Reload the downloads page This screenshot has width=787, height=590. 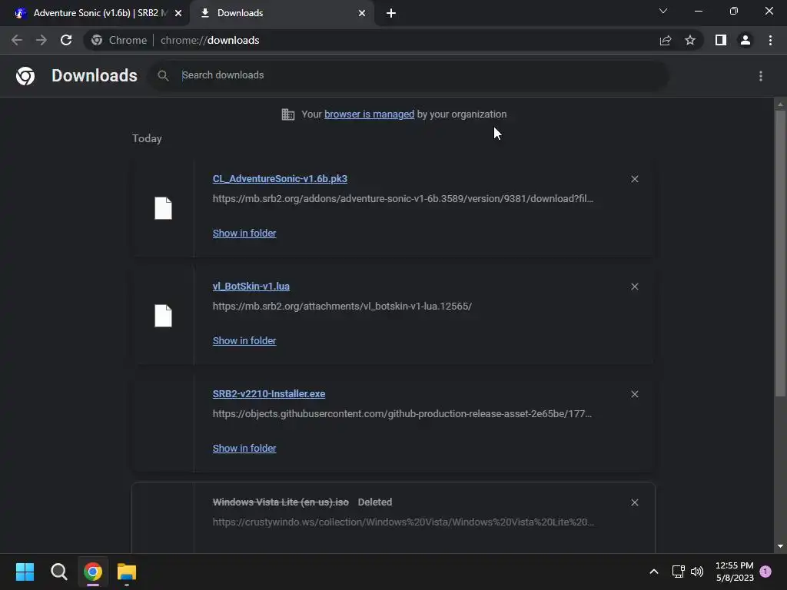pos(66,40)
